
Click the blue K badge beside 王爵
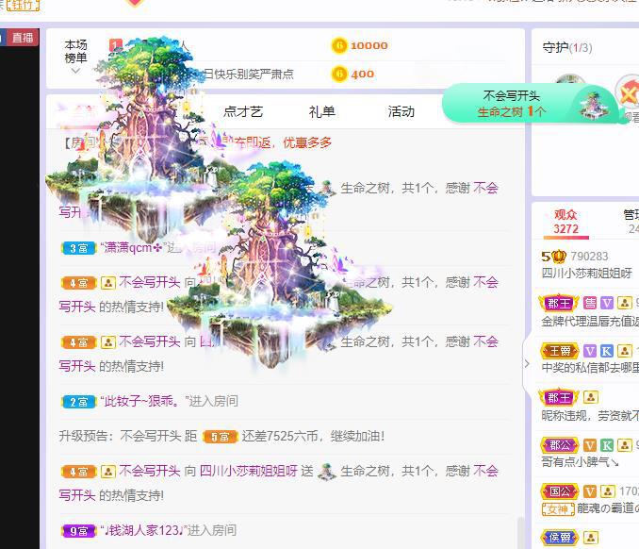click(607, 351)
